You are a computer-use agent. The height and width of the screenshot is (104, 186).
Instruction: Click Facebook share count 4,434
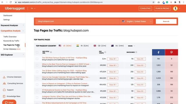(158, 78)
